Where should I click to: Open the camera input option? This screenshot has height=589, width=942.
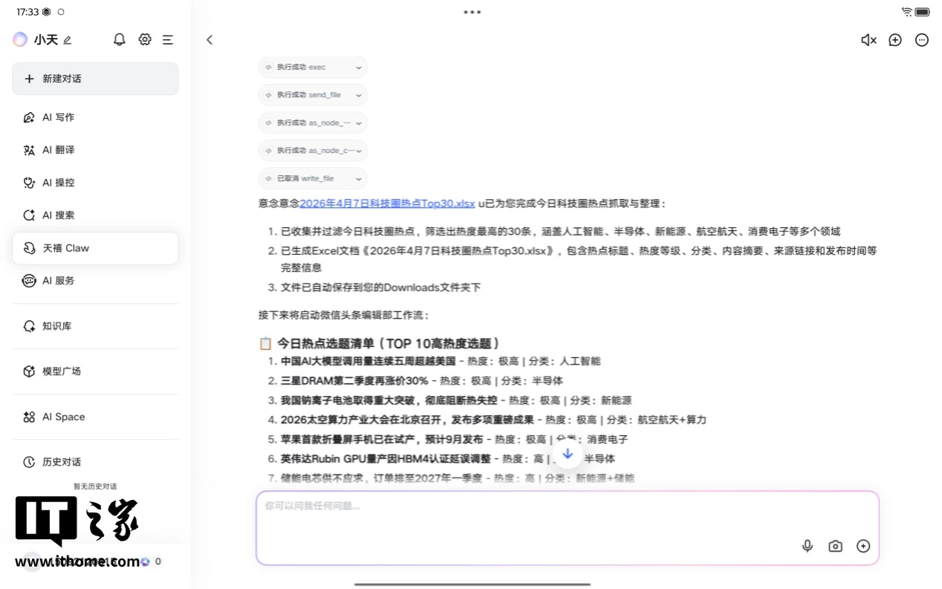coord(835,546)
